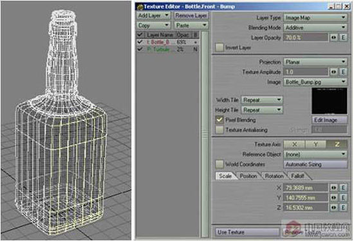Click the Layer Opacity envelope E button
354x241 pixels.
point(343,37)
